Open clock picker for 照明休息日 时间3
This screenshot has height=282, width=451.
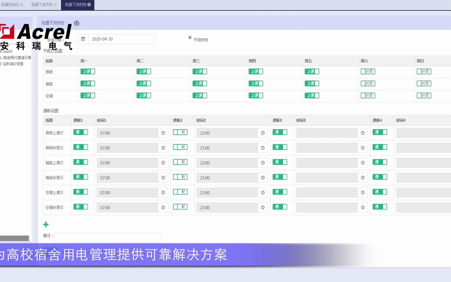(363, 148)
